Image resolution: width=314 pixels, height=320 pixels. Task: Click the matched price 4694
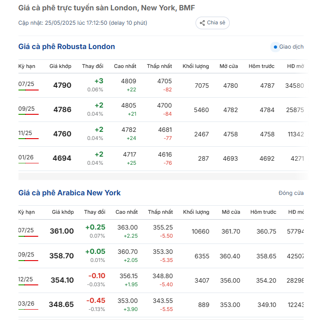point(62,158)
